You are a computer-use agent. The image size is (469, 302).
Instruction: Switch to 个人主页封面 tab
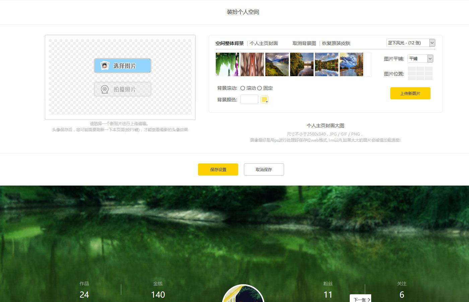click(264, 43)
